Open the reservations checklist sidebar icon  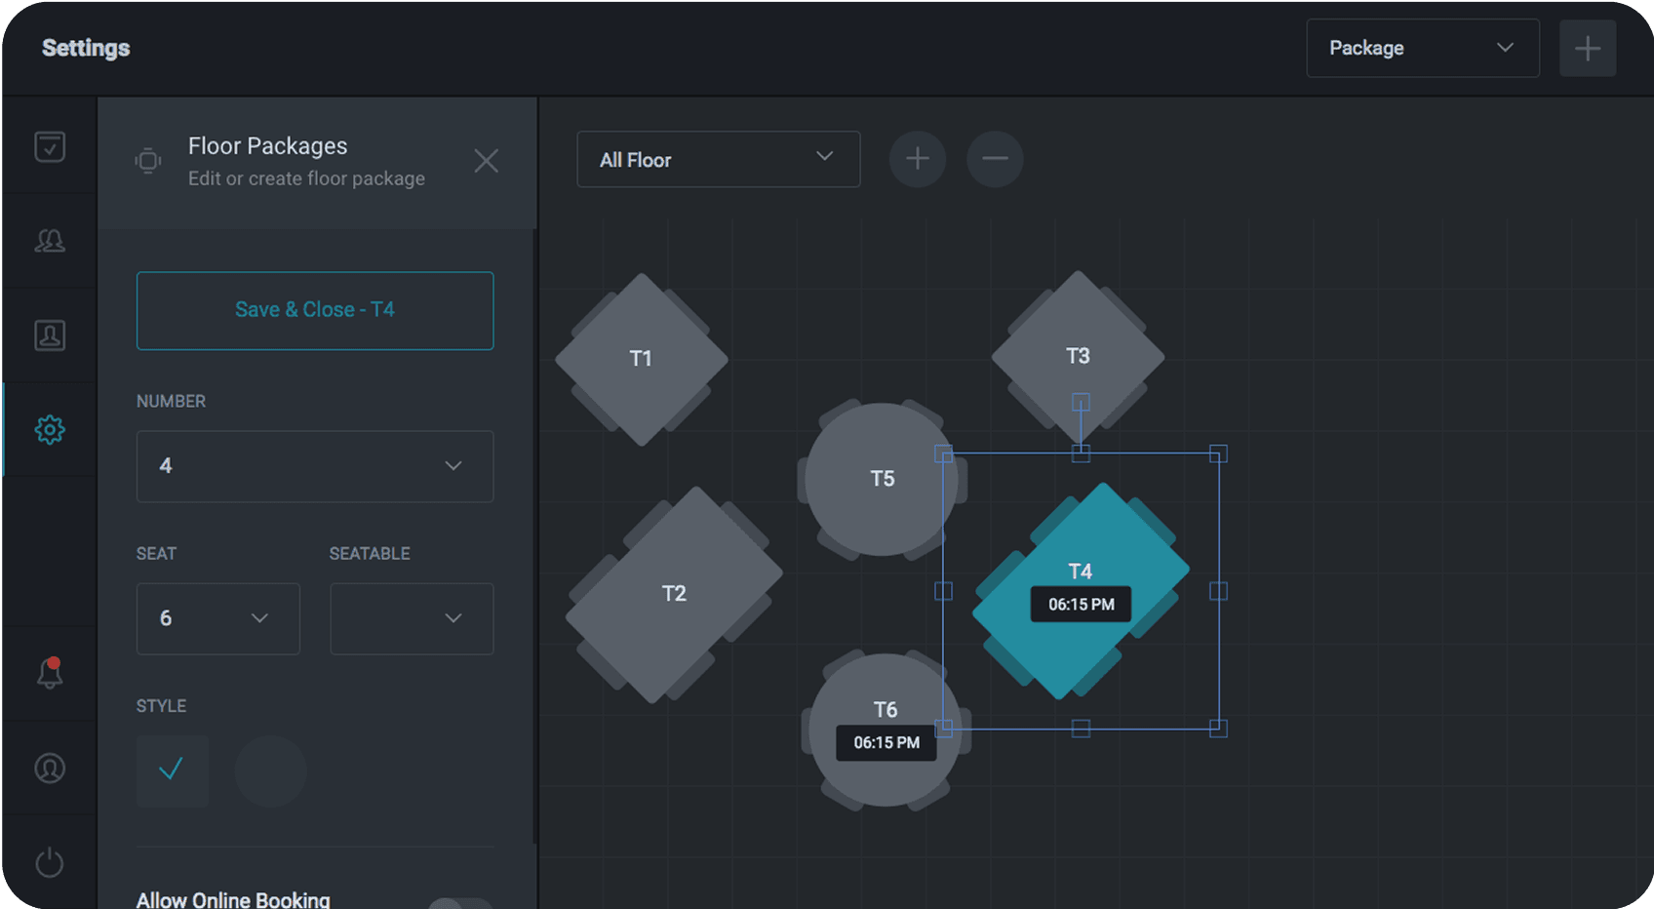(50, 146)
